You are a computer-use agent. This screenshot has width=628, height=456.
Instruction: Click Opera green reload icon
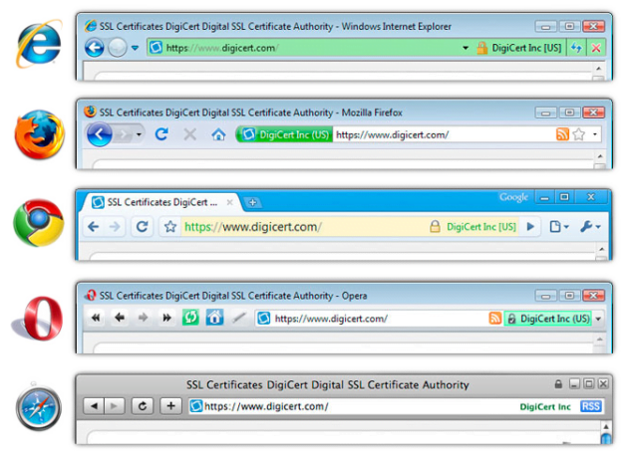(190, 318)
